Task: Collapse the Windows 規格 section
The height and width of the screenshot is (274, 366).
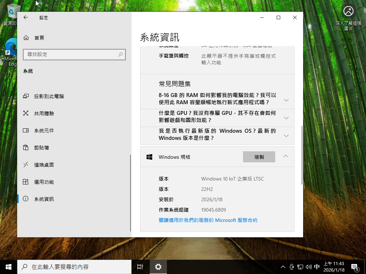Action: click(x=285, y=156)
